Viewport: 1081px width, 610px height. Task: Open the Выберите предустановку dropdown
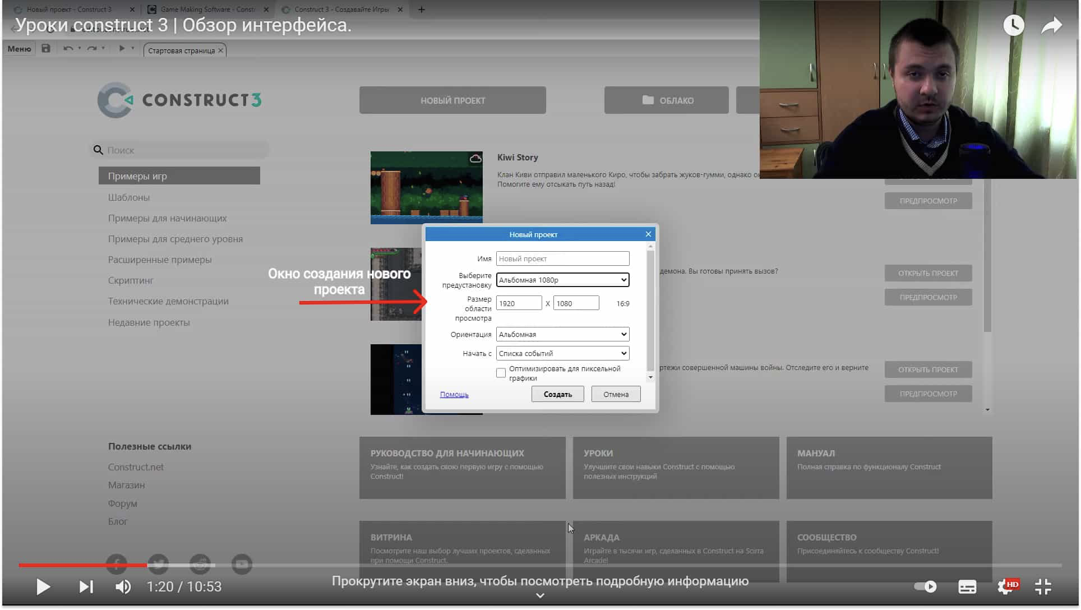(562, 280)
